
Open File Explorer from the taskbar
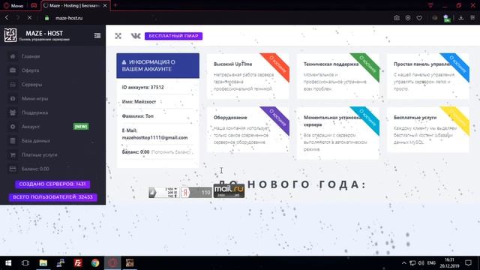(x=43, y=263)
